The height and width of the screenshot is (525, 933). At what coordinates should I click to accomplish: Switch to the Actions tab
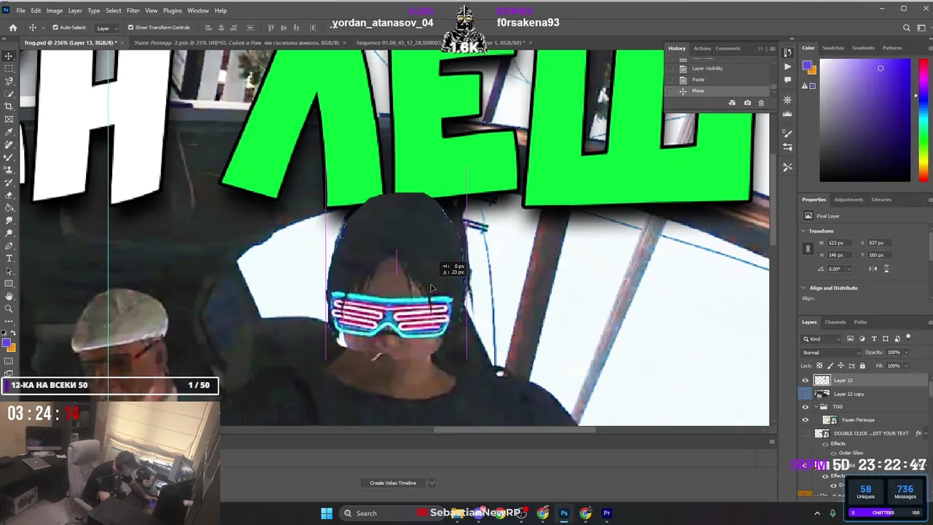click(702, 48)
